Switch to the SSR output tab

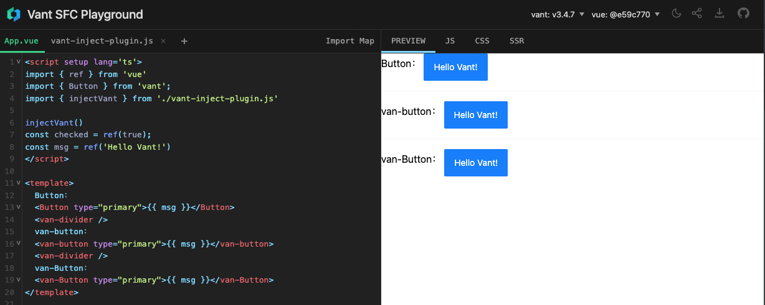click(516, 41)
